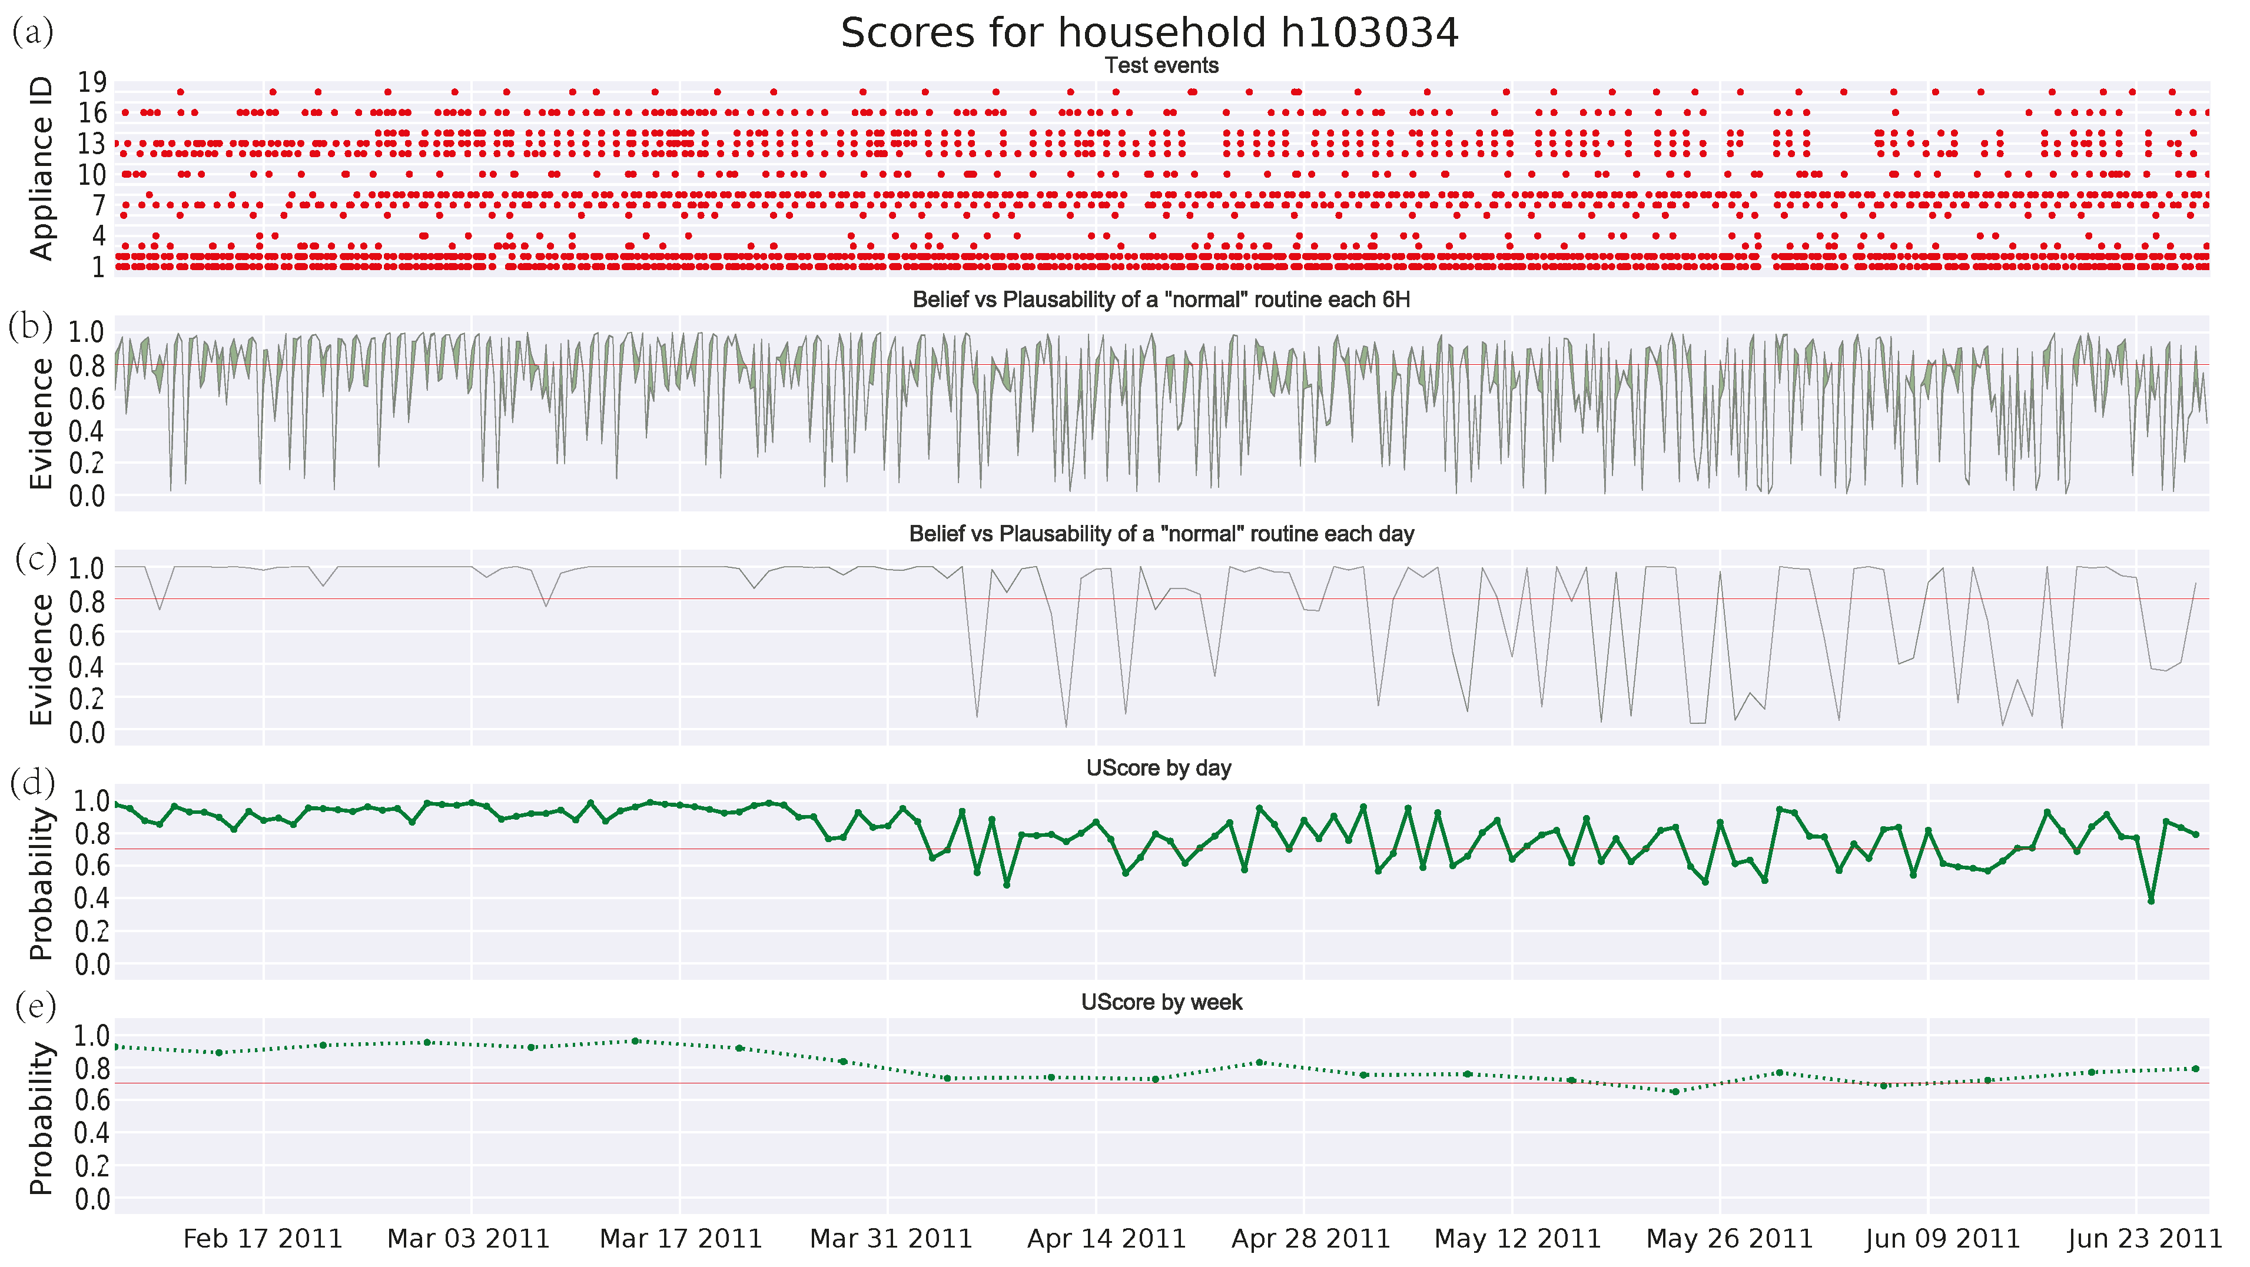Viewport: 2250px width, 1267px height.
Task: Click the appliance ID tick label 4
Action: (99, 236)
